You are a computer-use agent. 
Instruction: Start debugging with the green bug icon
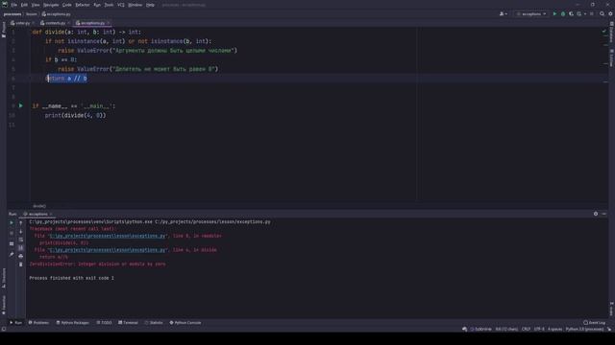click(563, 14)
